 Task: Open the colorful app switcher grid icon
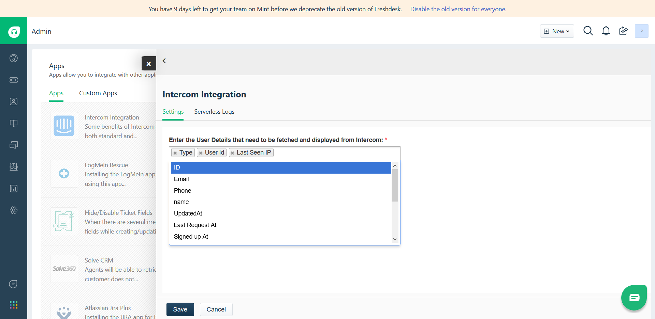pos(14,305)
